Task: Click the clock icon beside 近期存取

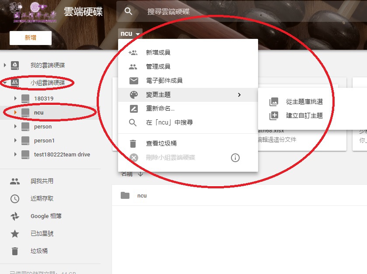Action: point(15,199)
